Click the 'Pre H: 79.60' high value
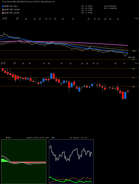Screen dimensions: 139x184 [87, 8]
